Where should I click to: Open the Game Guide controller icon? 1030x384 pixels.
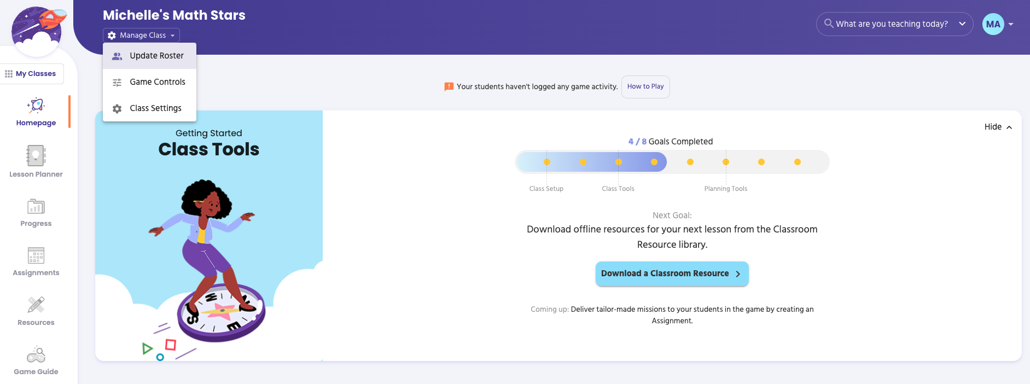coord(36,354)
